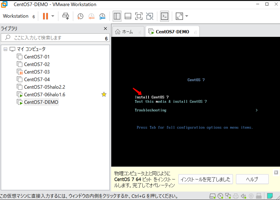Select CentOS7-DEMO in the library

[41, 102]
